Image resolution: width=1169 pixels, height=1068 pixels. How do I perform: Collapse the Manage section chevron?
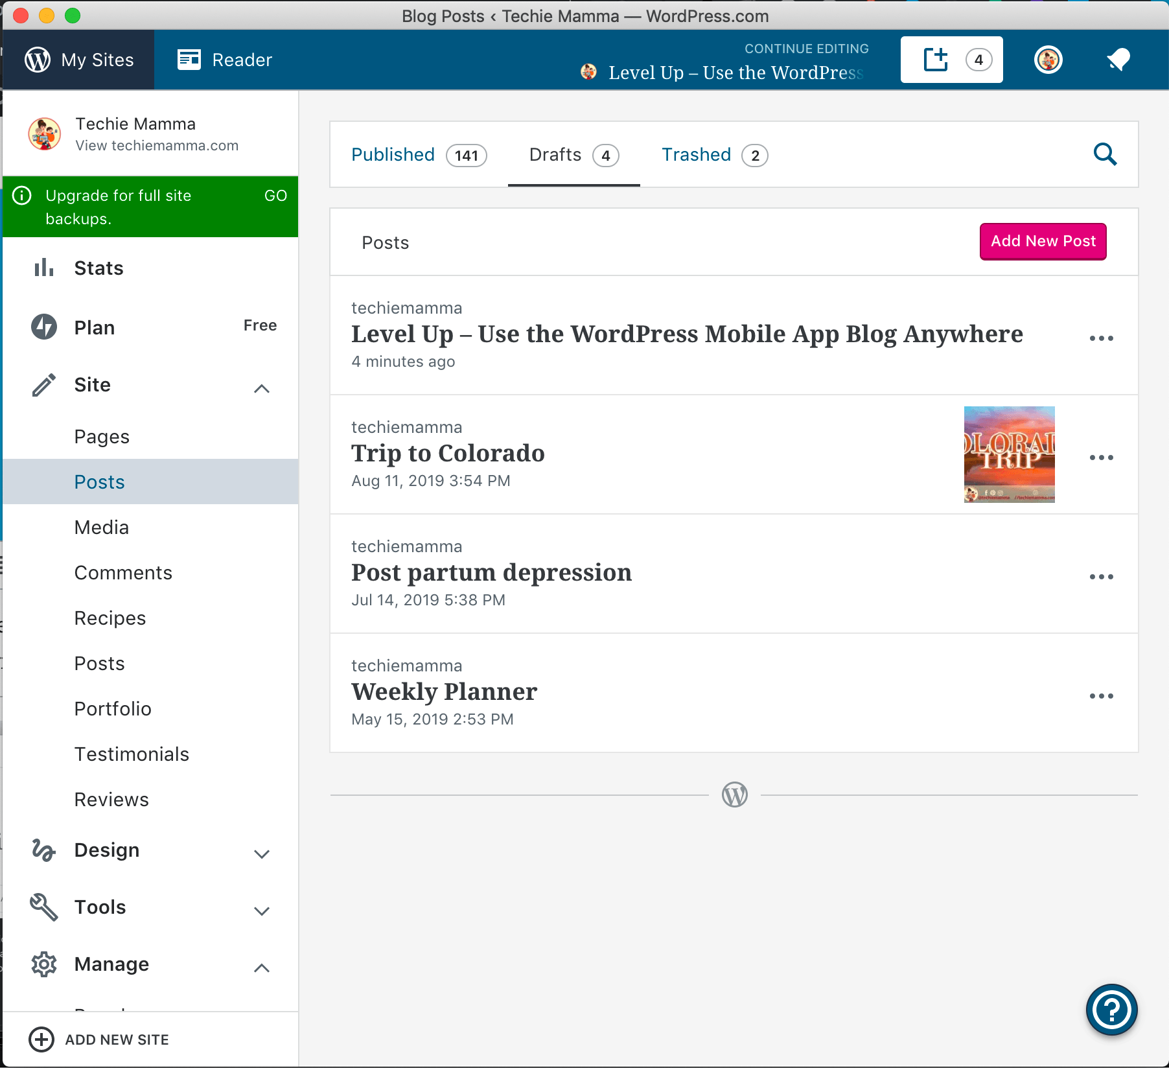pyautogui.click(x=262, y=968)
